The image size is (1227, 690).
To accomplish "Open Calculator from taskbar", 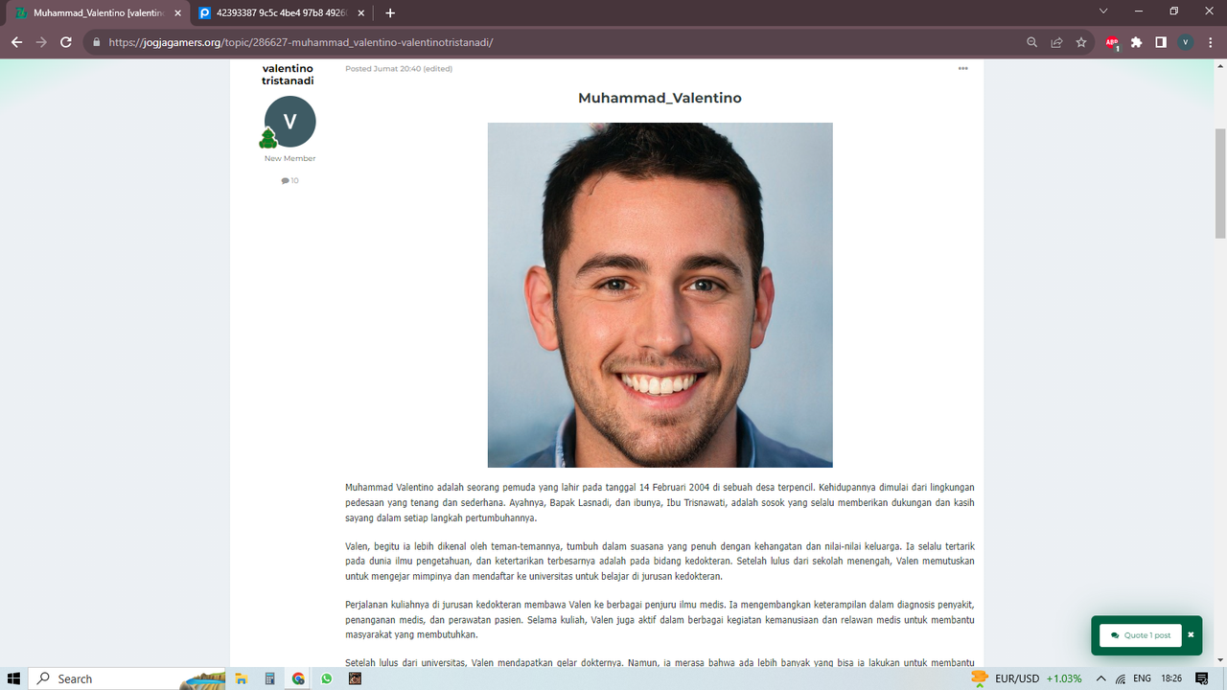I will tap(270, 678).
